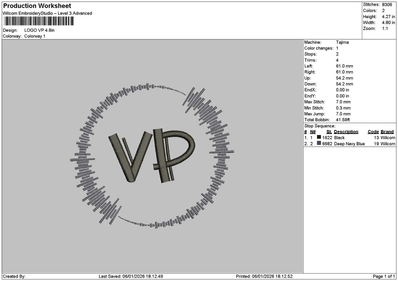
Task: Click the Black color swatch for thread 1622
Action: (319, 137)
